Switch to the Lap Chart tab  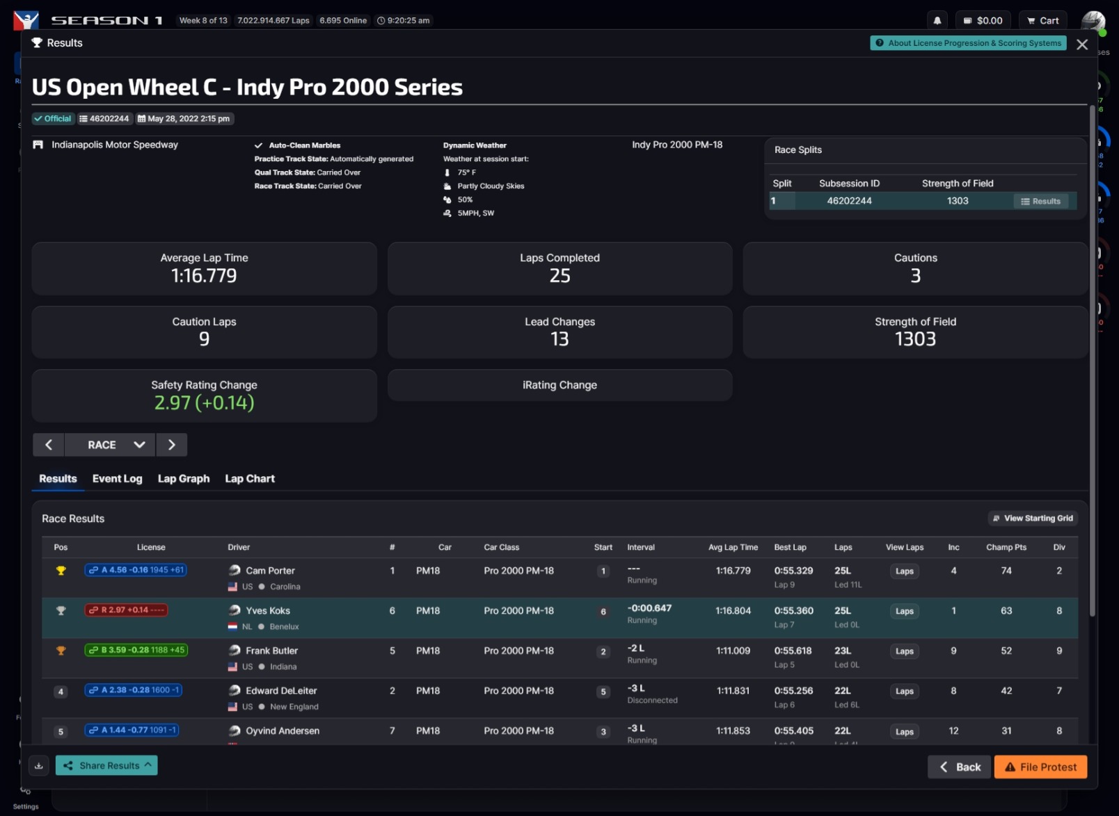point(250,479)
